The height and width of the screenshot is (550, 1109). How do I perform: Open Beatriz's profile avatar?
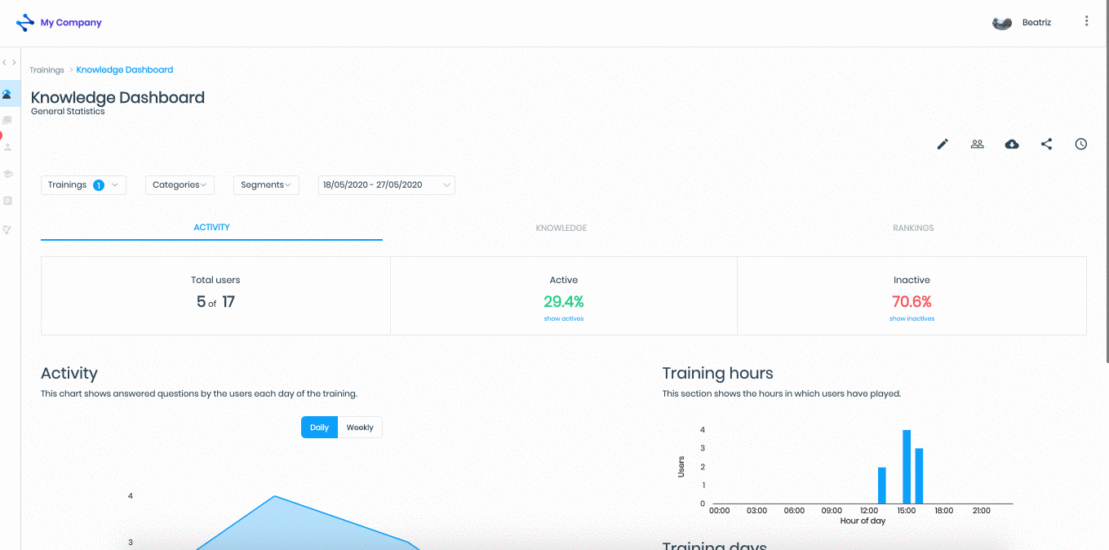point(1002,23)
